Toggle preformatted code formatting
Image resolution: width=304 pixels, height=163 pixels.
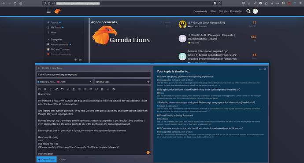[68, 89]
